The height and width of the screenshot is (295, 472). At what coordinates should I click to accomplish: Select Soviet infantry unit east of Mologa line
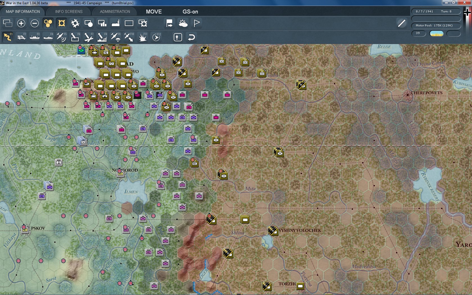[279, 153]
